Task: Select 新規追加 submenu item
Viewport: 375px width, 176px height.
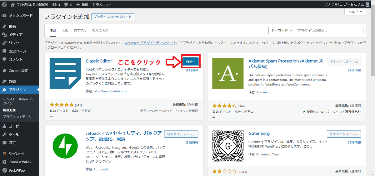Action: 9,110
